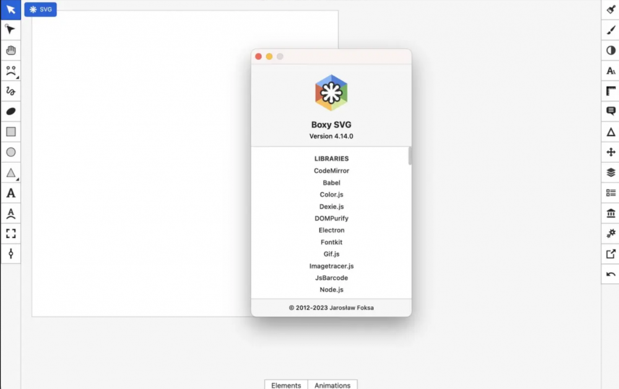
Task: Select the Rectangle tool
Action: click(x=11, y=132)
